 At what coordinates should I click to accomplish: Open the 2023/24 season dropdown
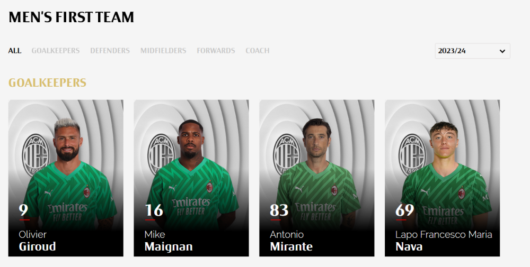point(472,51)
